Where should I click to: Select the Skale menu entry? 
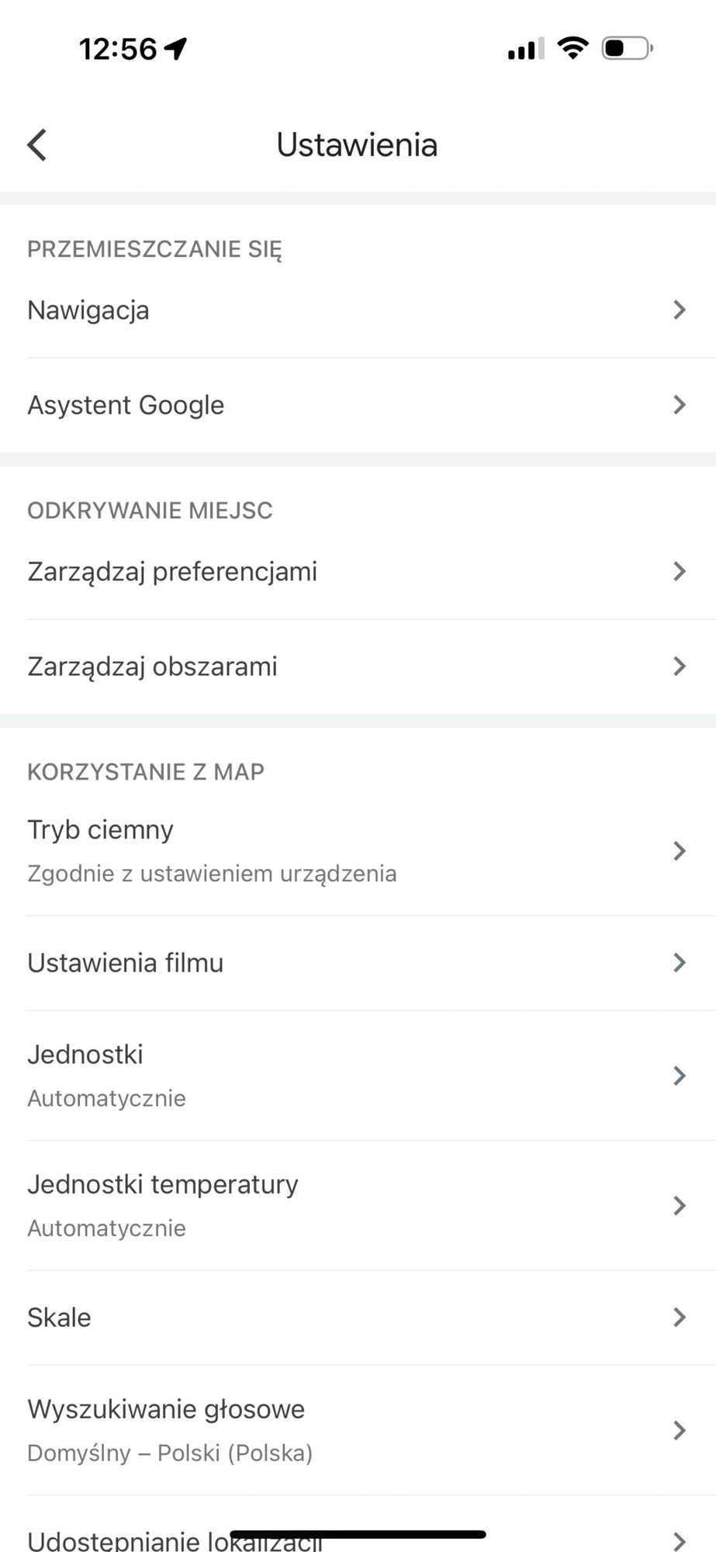358,1318
